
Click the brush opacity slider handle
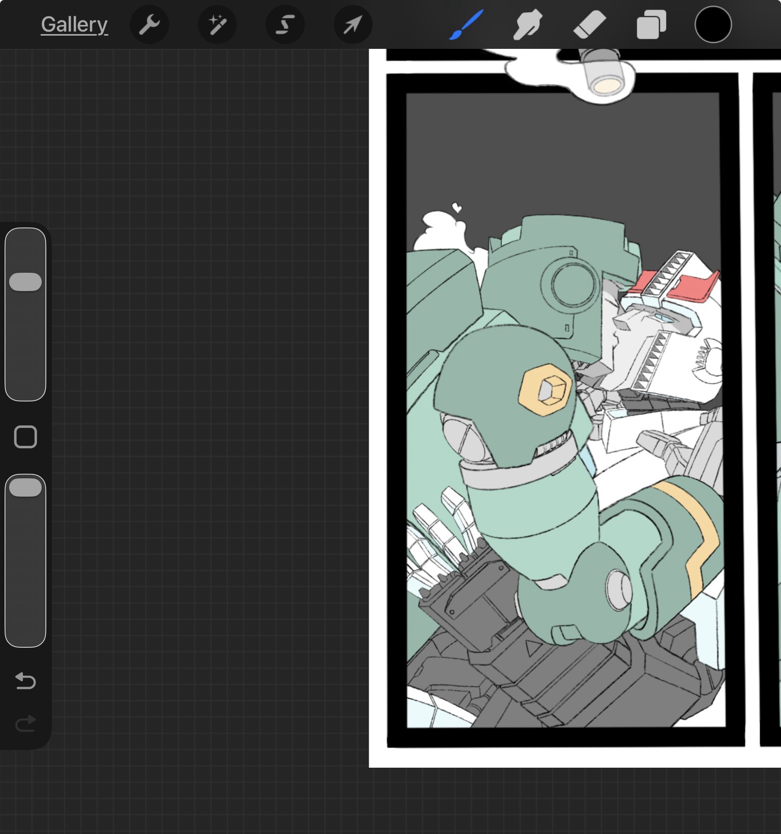click(25, 487)
